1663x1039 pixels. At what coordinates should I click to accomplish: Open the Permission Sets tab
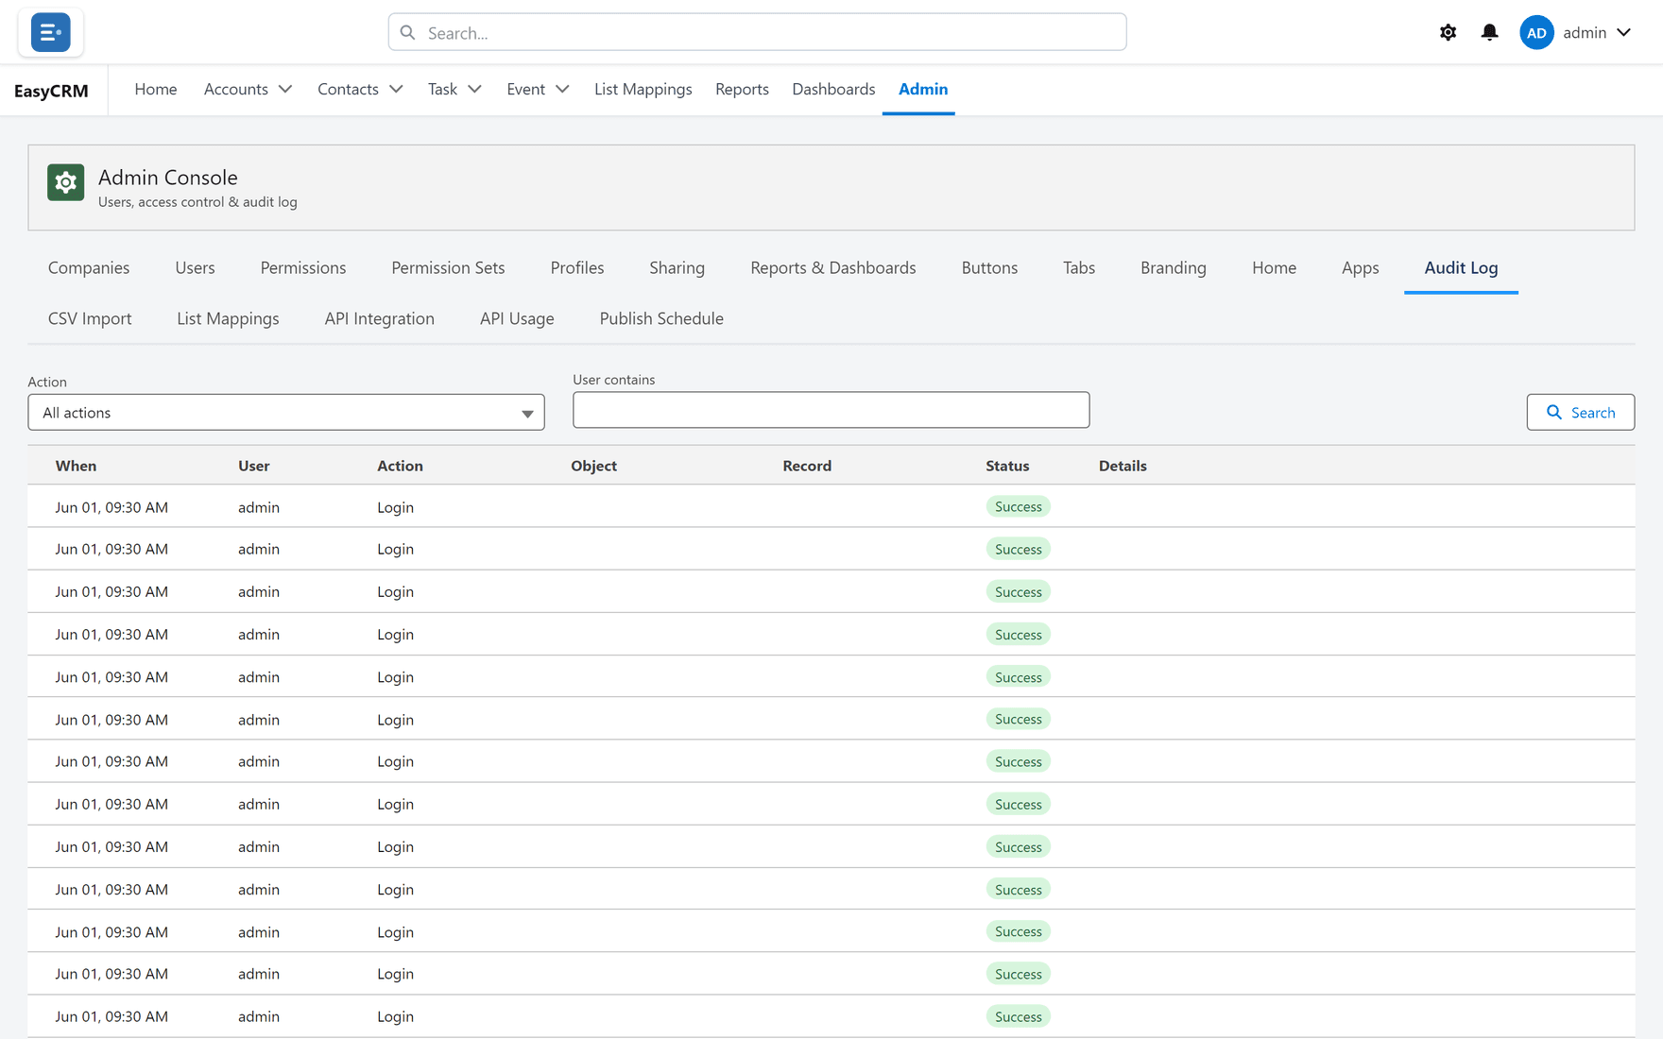448,267
